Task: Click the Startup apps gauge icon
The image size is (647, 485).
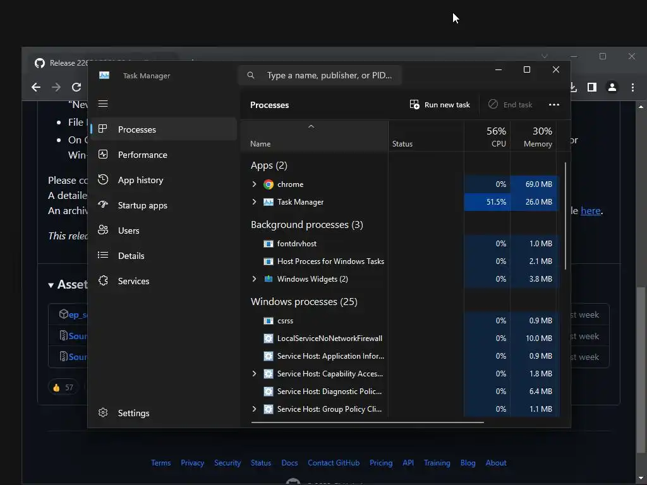Action: click(103, 205)
